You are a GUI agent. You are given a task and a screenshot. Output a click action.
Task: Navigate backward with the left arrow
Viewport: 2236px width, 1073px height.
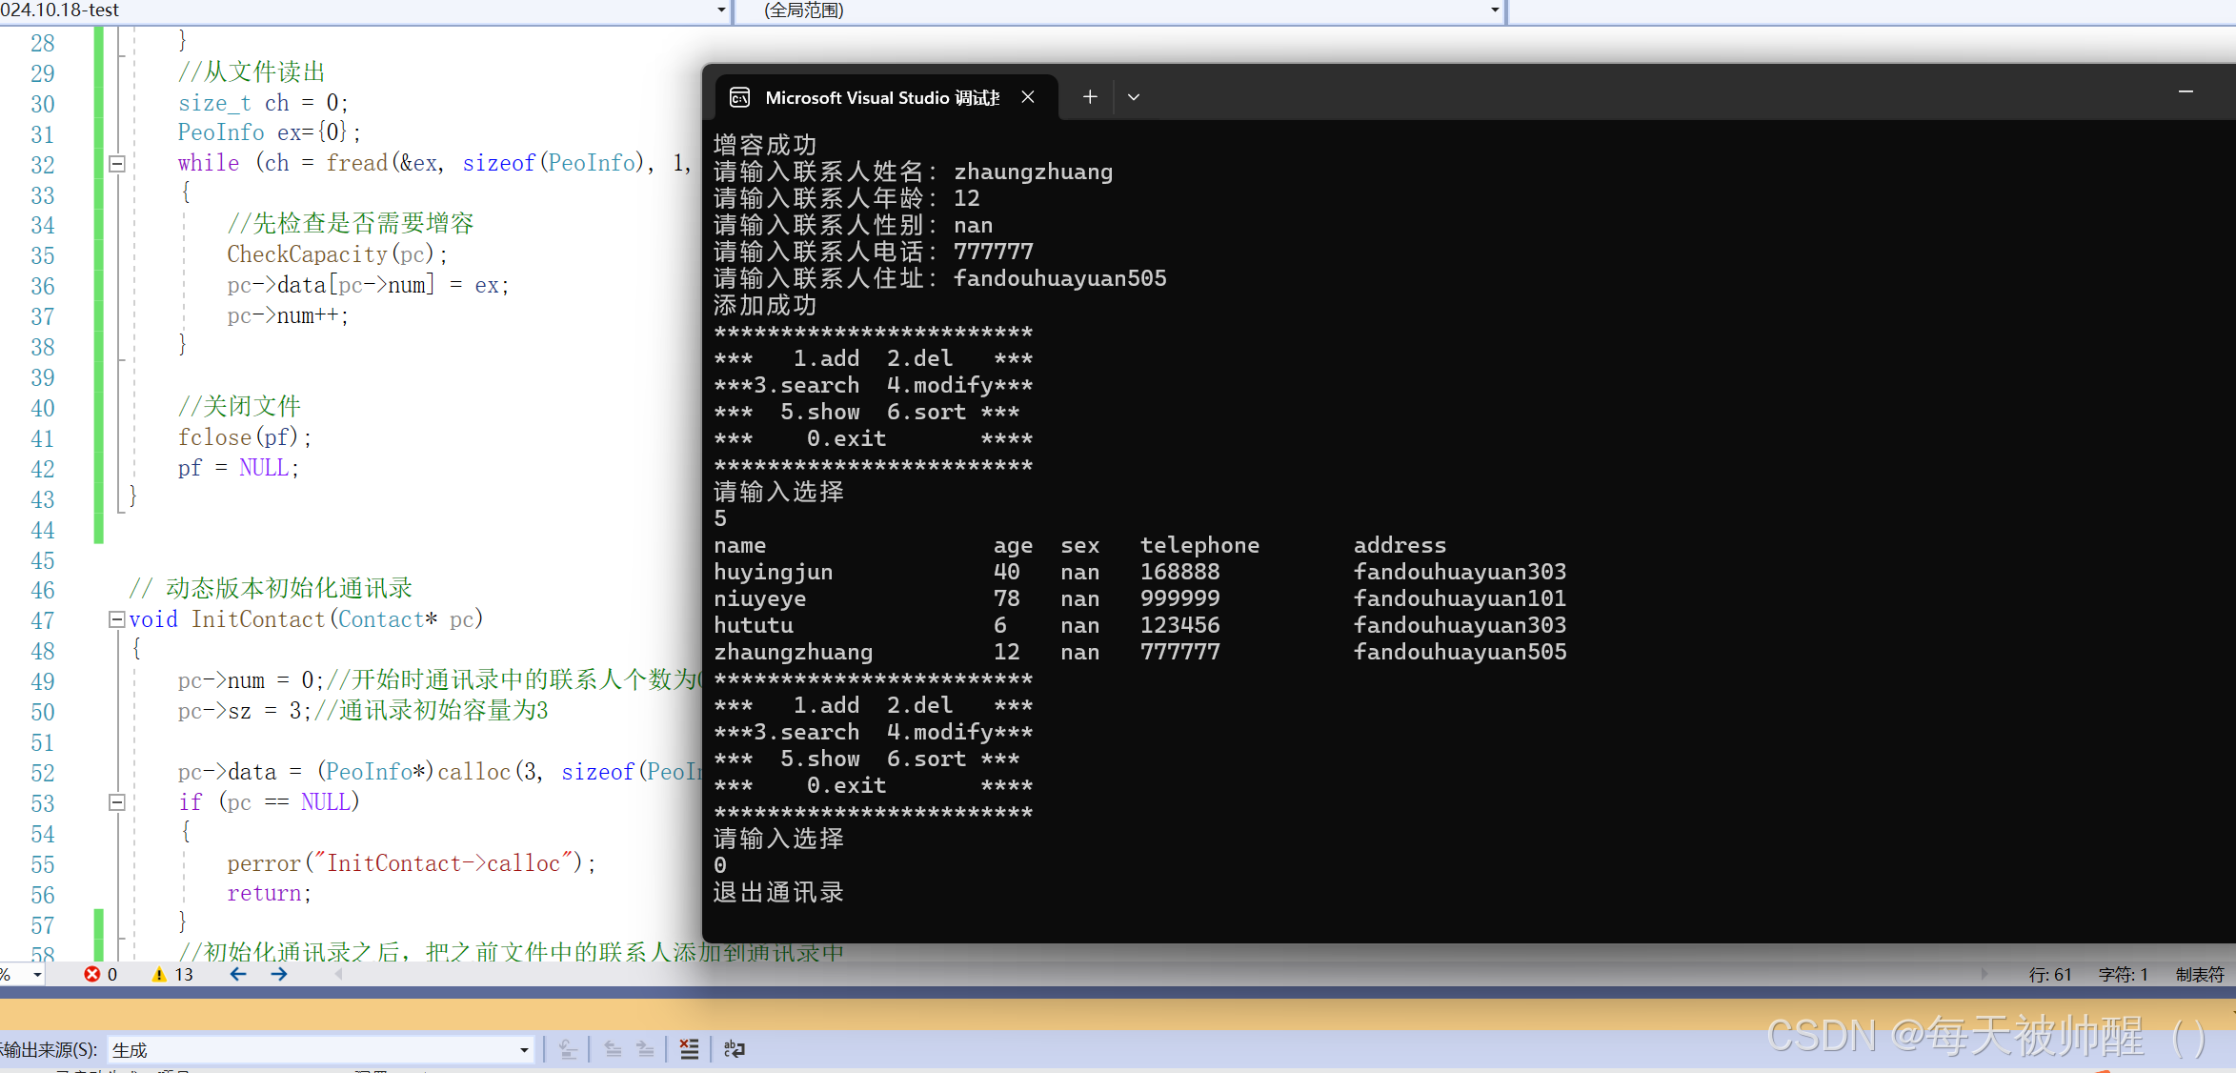click(238, 974)
